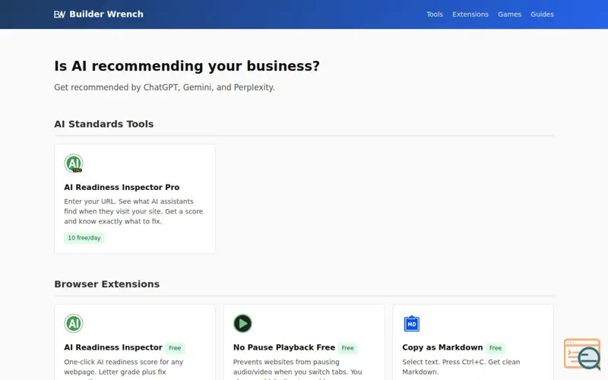Open the Copy as Markdown title
Screen dimensions: 608x380
(442, 347)
